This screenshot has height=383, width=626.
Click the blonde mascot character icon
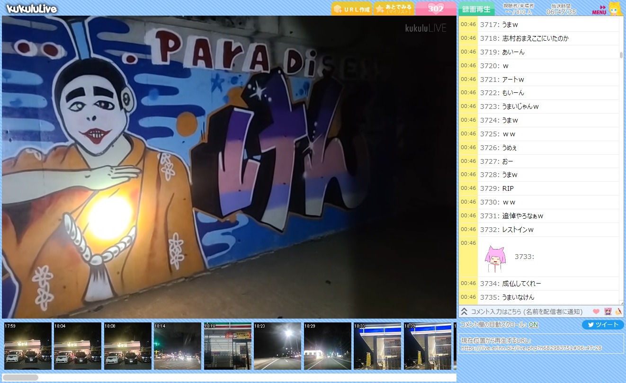pos(614,9)
